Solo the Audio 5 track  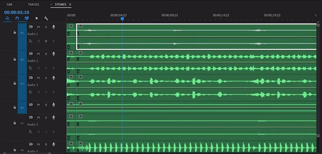46,117
